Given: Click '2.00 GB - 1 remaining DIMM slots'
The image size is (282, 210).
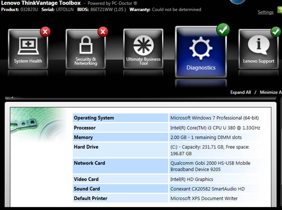Looking at the screenshot, I should (x=206, y=137).
